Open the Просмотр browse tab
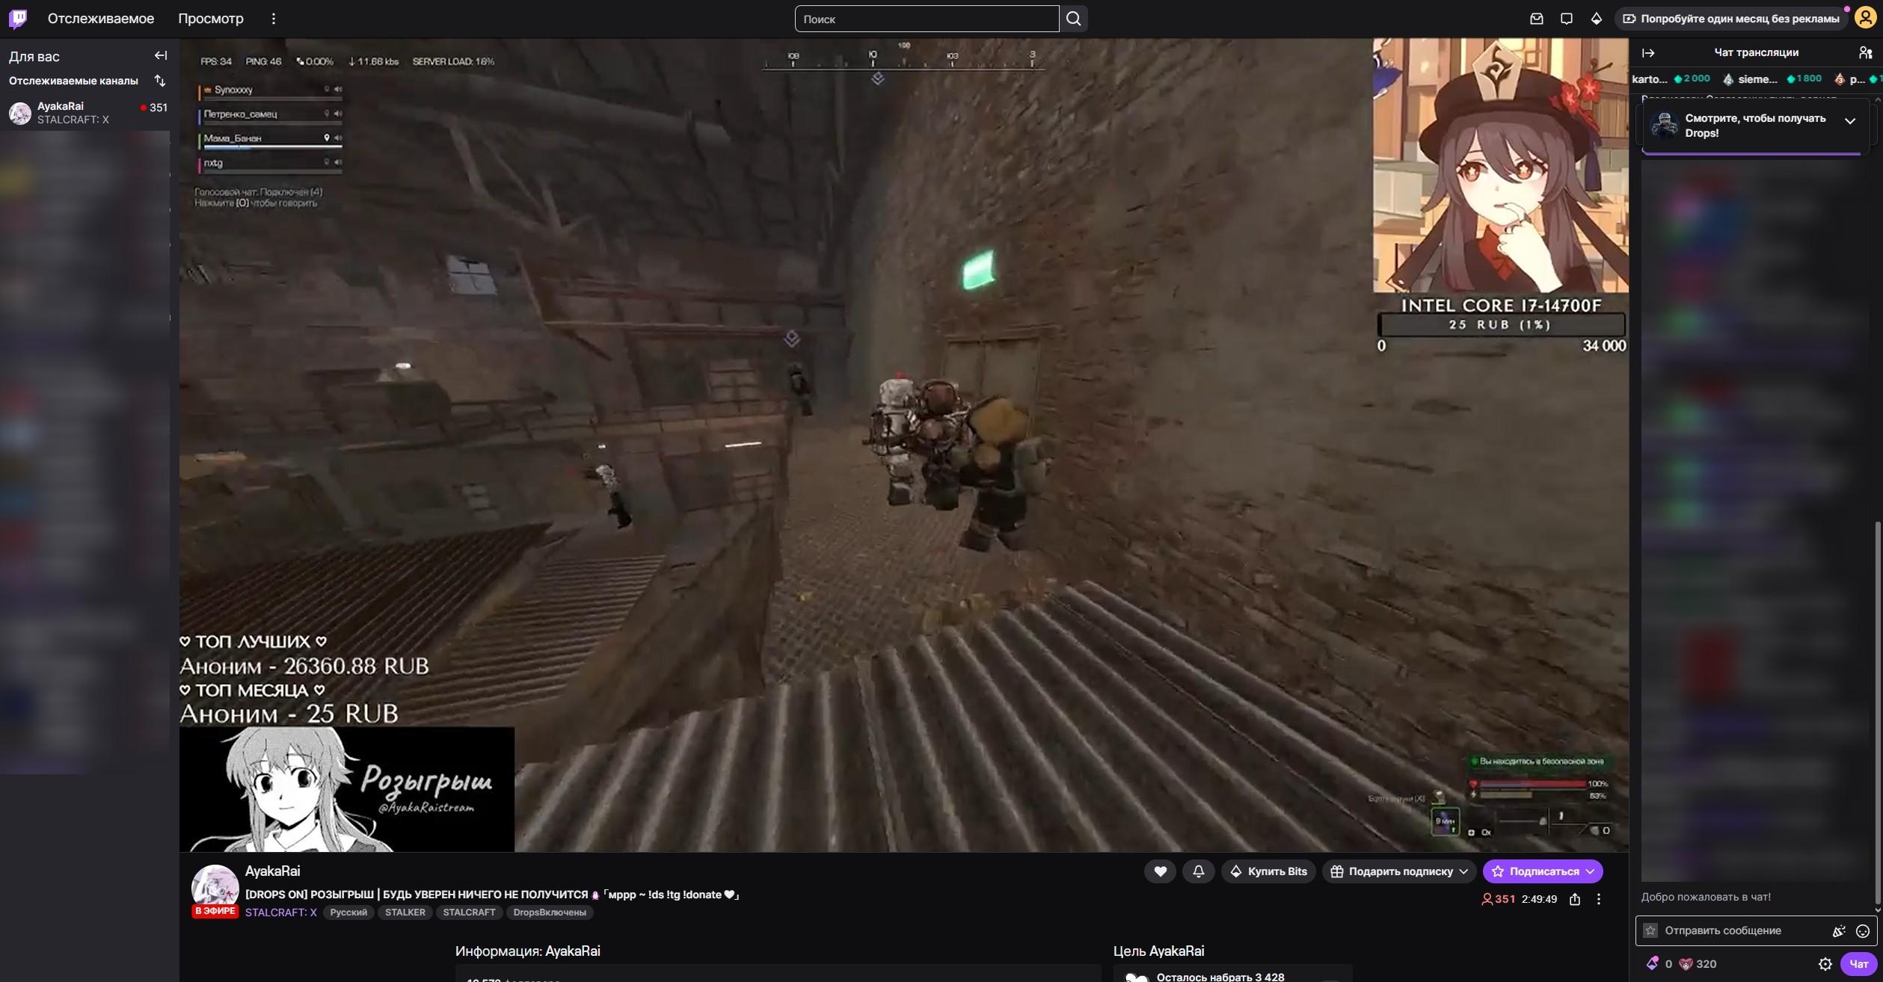Viewport: 1883px width, 982px height. [x=211, y=19]
